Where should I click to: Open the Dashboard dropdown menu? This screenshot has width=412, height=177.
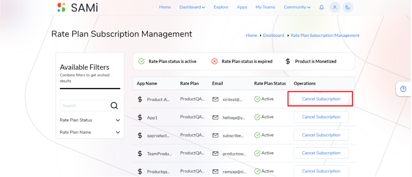(x=192, y=7)
